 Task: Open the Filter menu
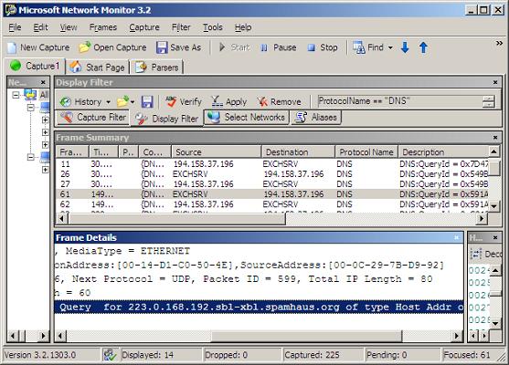181,27
